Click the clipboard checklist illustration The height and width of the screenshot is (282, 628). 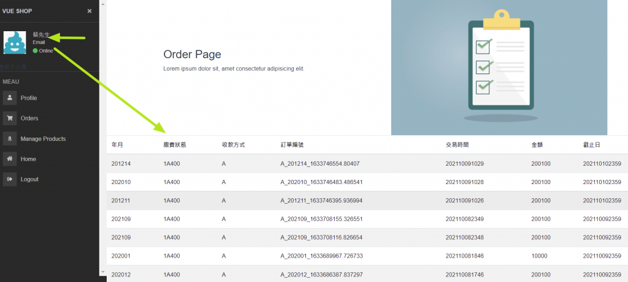(x=499, y=67)
